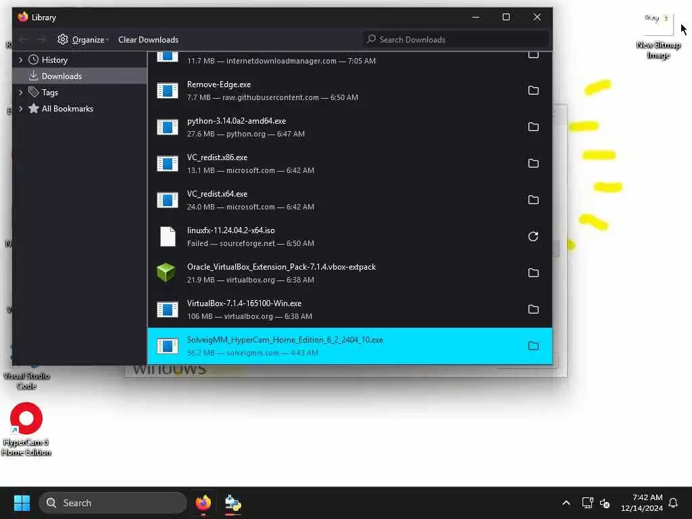Maximize the Library window
The height and width of the screenshot is (519, 692).
click(506, 17)
